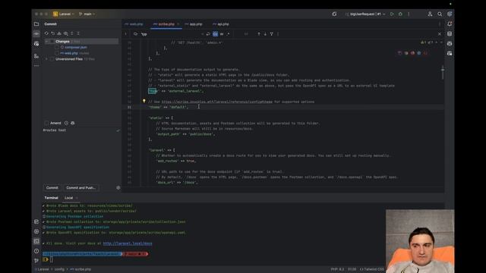
Task: Open the run configuration dropdown
Action: tap(366, 14)
